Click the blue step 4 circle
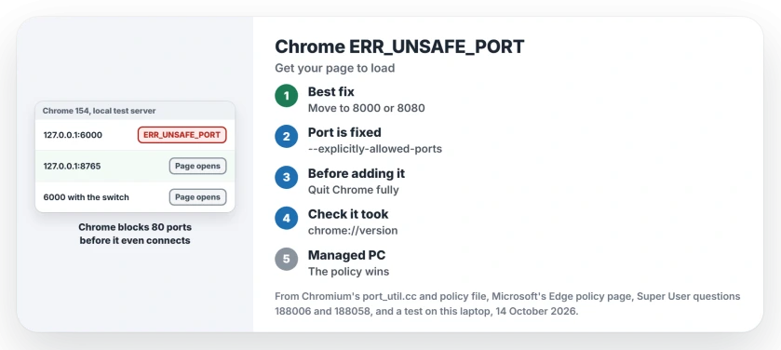The height and width of the screenshot is (350, 781). click(x=287, y=218)
